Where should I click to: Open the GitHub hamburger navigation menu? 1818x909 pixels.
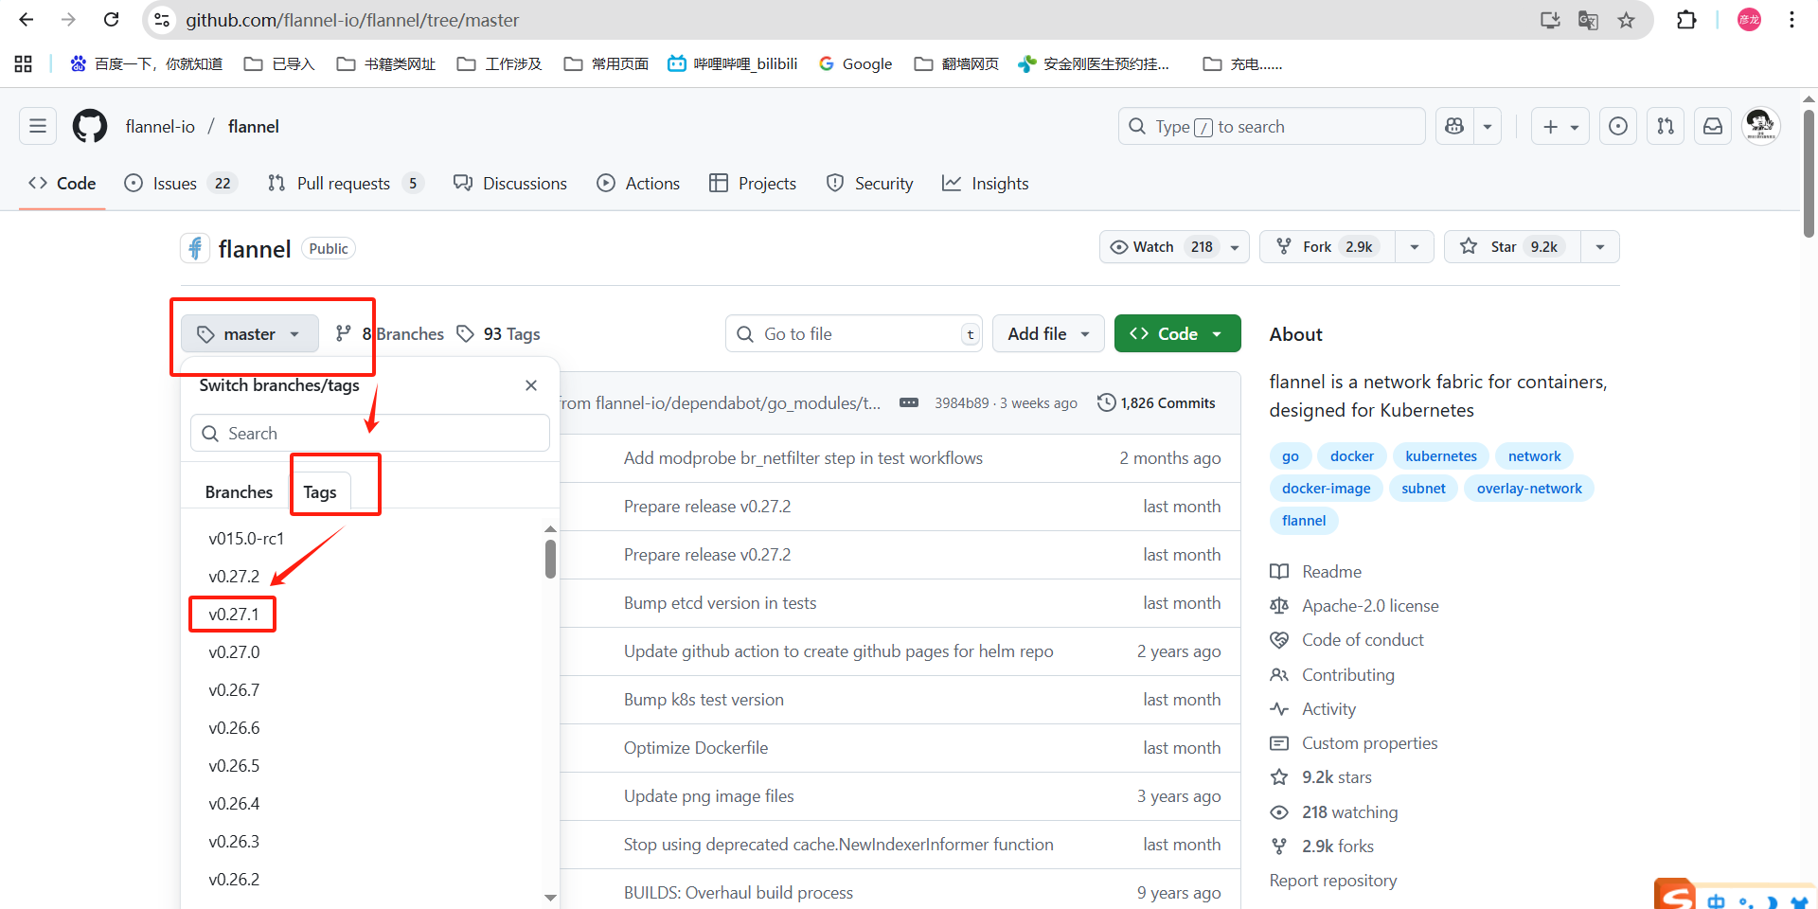38,126
